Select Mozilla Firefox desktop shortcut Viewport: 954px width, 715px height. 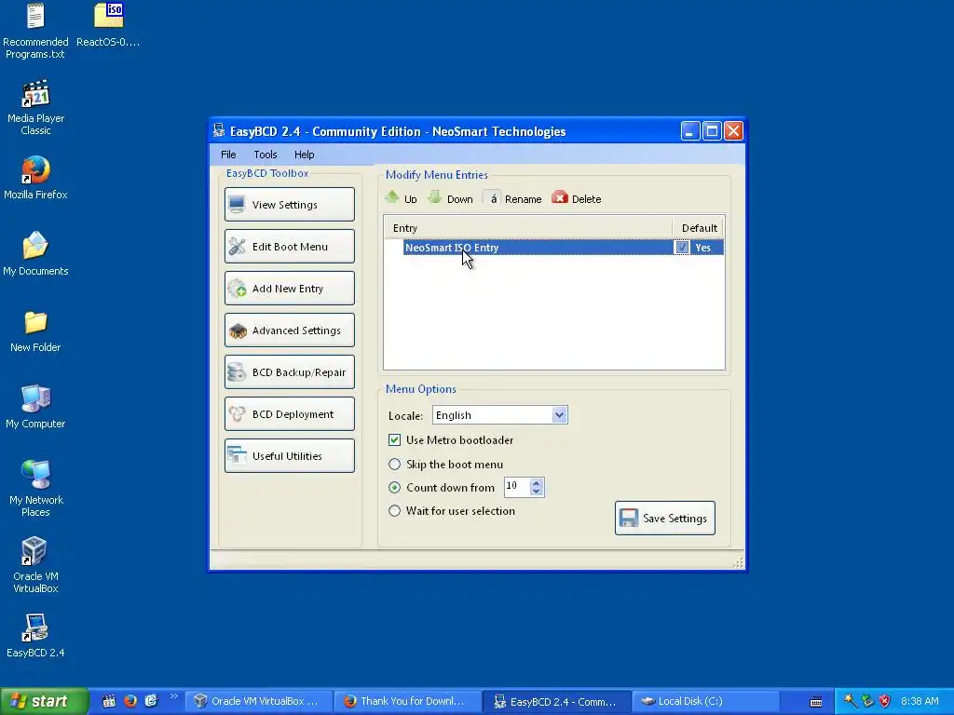(35, 177)
